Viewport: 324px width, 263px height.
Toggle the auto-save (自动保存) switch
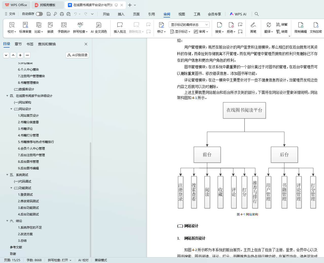click(x=39, y=14)
